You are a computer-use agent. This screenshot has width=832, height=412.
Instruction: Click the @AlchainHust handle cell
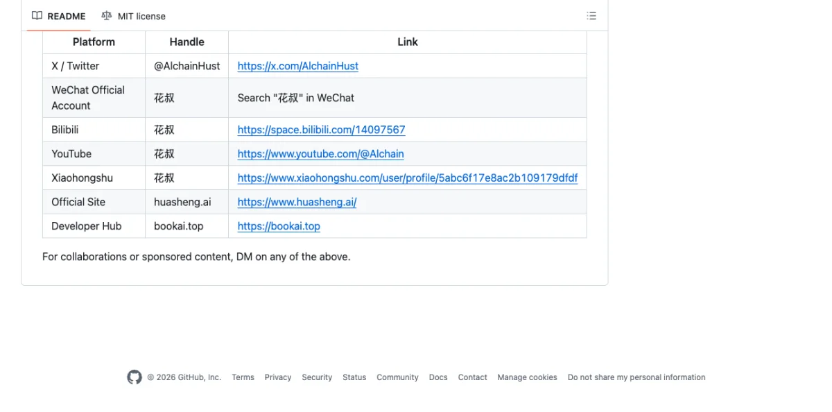tap(187, 66)
